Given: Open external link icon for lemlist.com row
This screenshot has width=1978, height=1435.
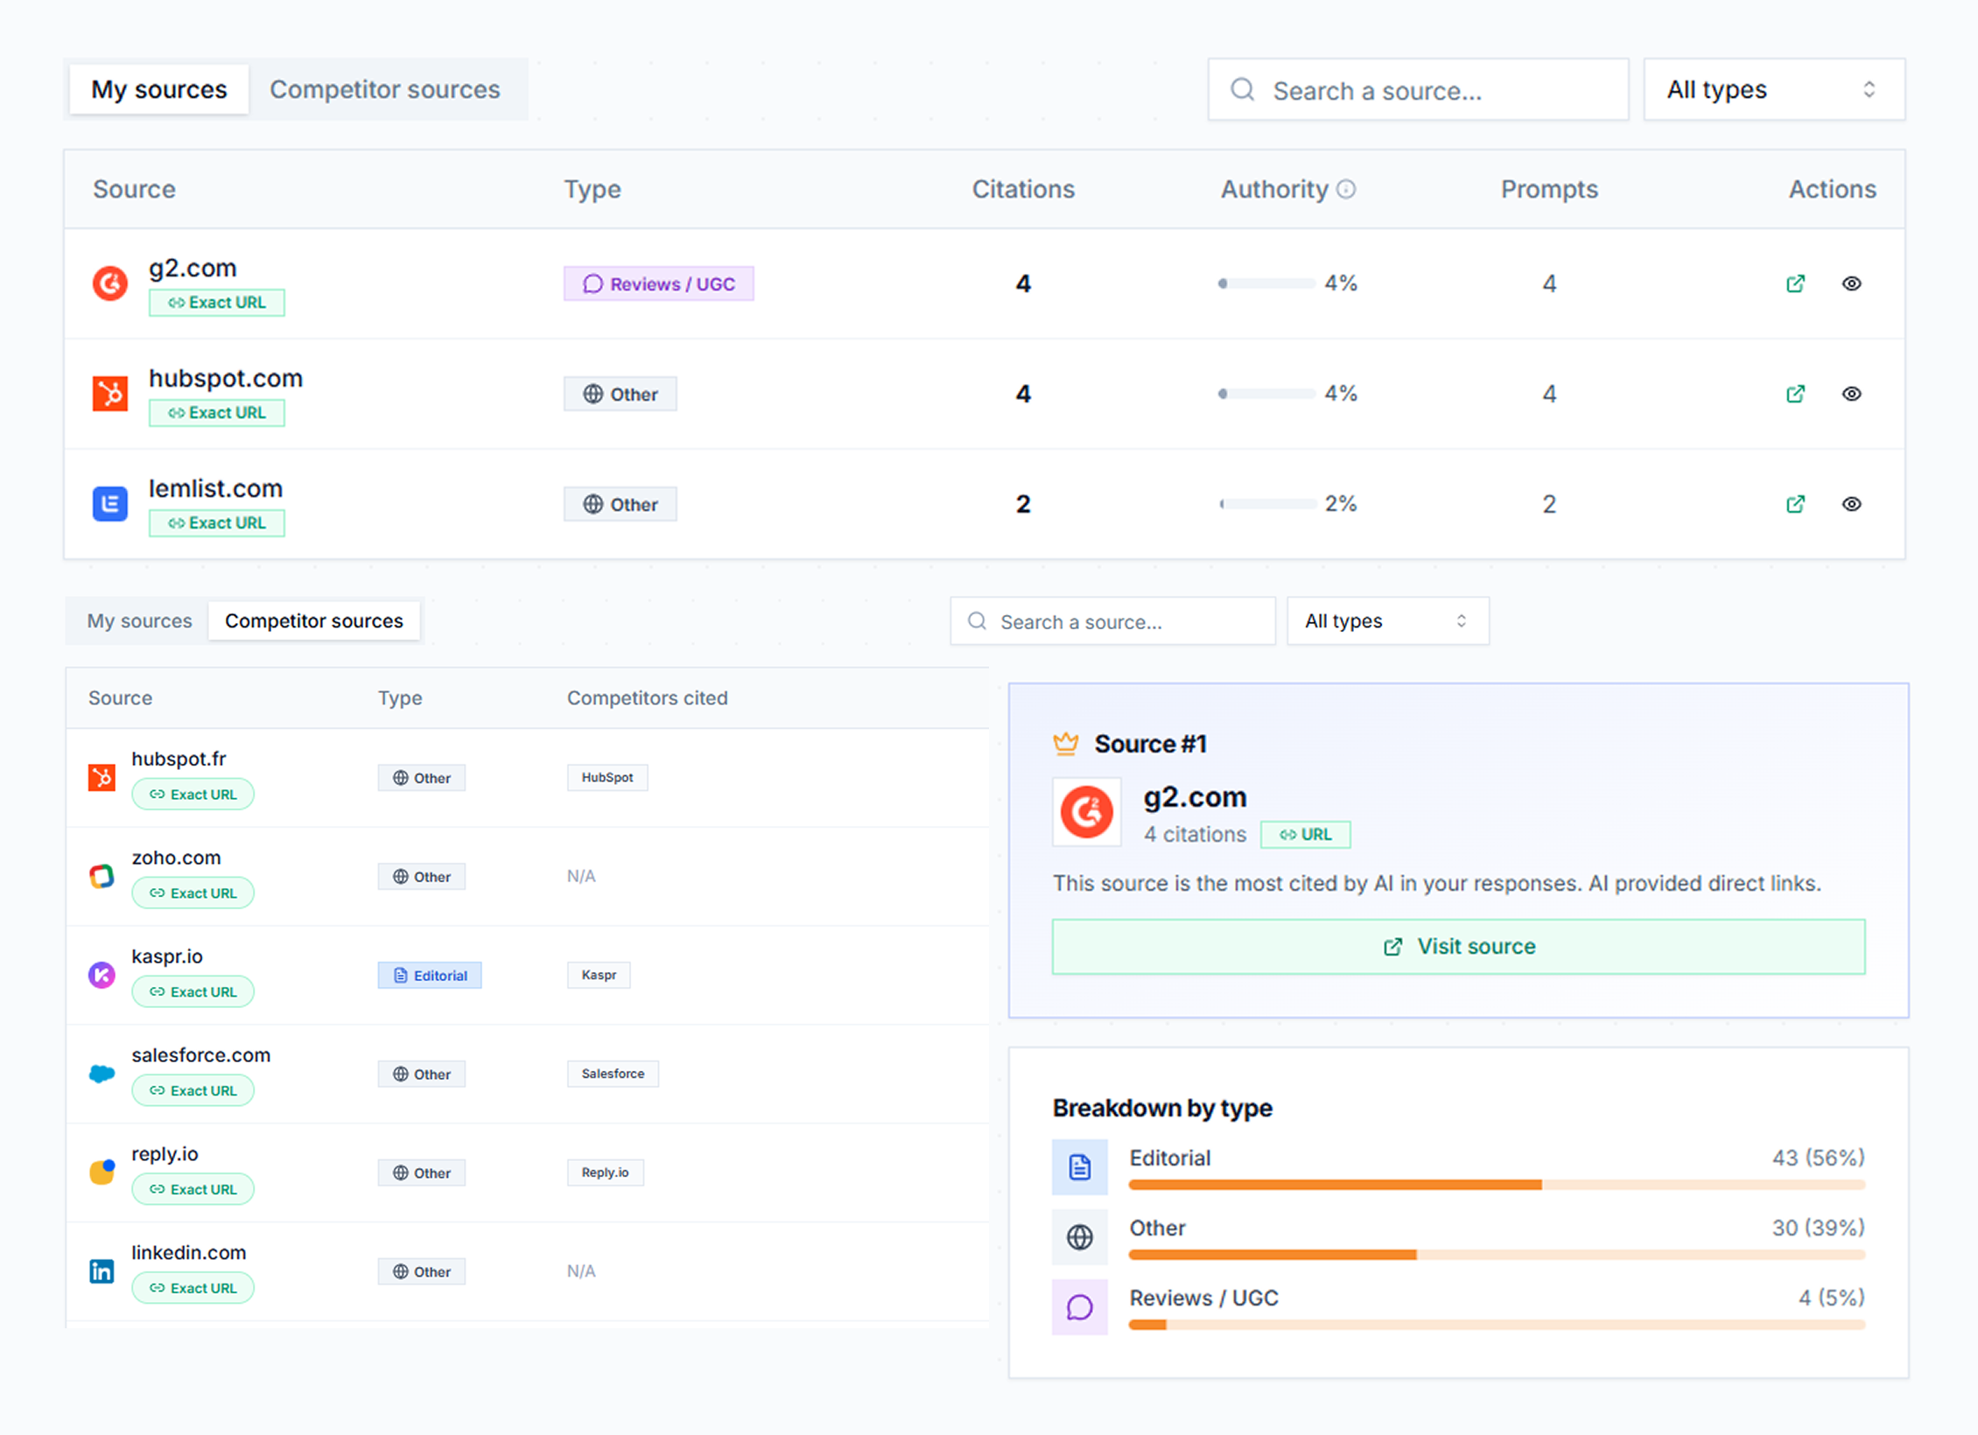Looking at the screenshot, I should (x=1795, y=504).
